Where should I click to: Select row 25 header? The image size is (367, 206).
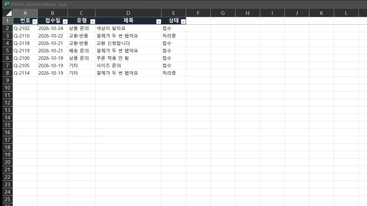(x=7, y=199)
